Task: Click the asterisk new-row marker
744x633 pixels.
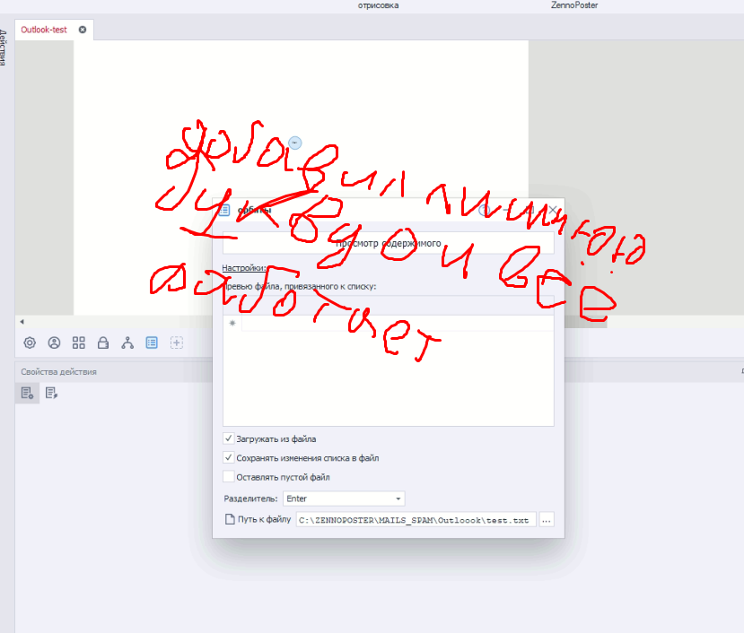Action: click(232, 323)
